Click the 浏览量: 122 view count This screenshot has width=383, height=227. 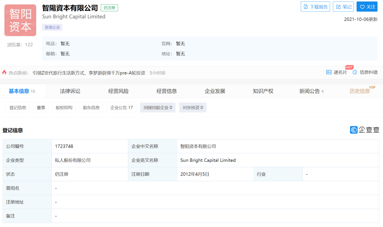click(20, 45)
